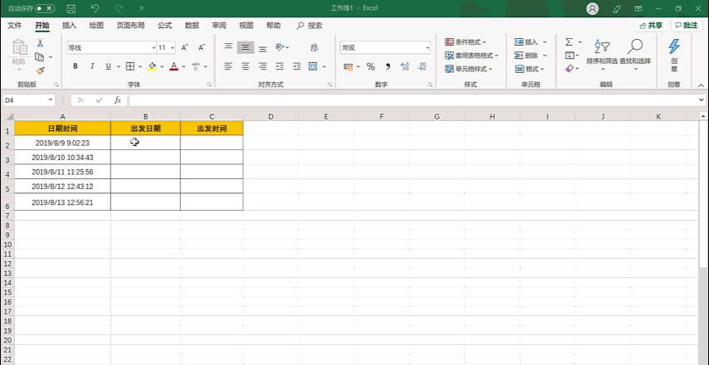Viewport: 709px width, 365px height.
Task: Toggle Bottom Align vertical alignment
Action: (x=262, y=47)
